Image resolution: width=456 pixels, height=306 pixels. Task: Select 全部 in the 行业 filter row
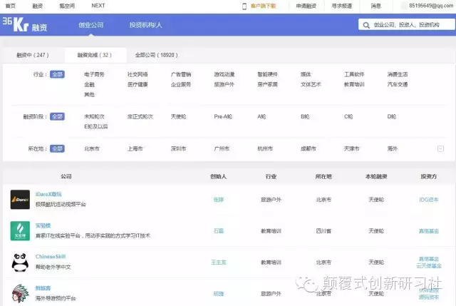pyautogui.click(x=57, y=74)
